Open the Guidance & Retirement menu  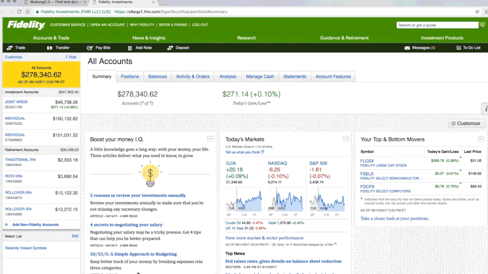point(344,38)
